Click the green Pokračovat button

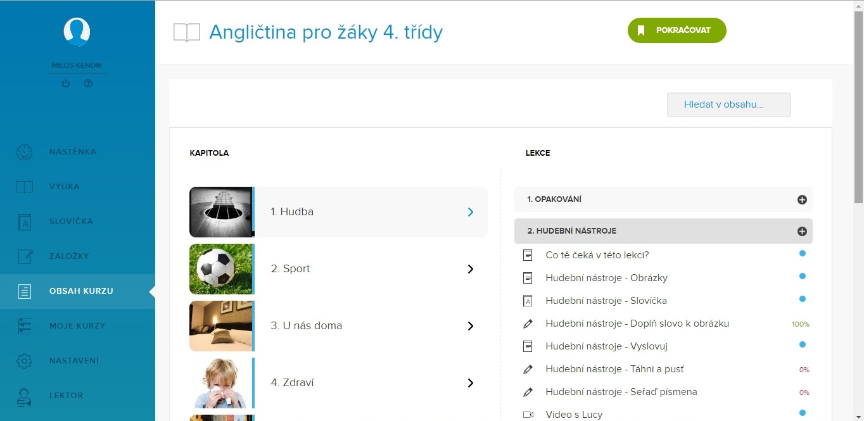pos(677,30)
